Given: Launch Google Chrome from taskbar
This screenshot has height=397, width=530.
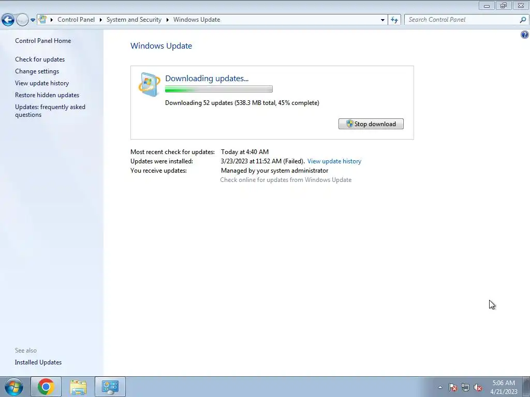Looking at the screenshot, I should [x=46, y=387].
